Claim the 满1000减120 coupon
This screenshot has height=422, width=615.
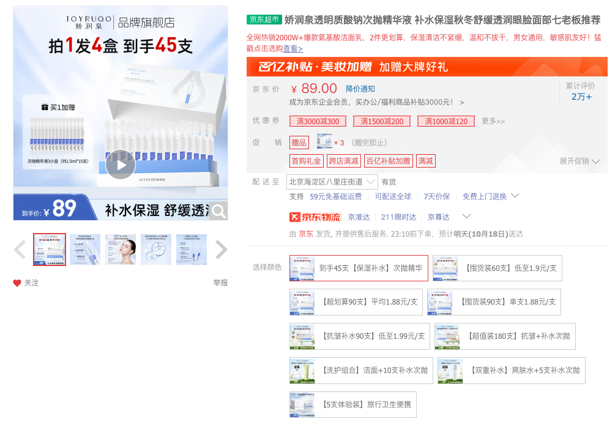[x=446, y=121]
